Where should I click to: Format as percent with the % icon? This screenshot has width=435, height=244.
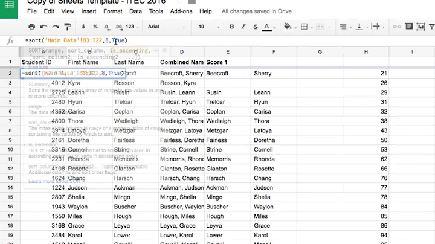(95, 27)
